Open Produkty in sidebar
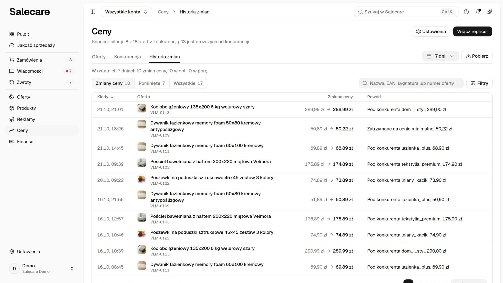Image resolution: width=503 pixels, height=283 pixels. (42, 108)
